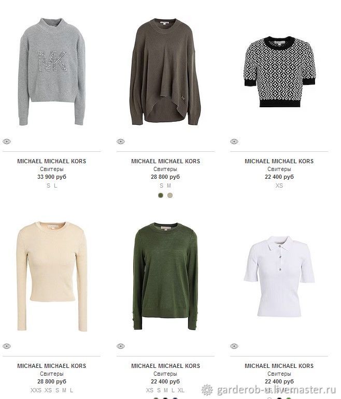Screen dimensions: 341x399
Task: Select the green color swatch for brown sweater
Action: [x=161, y=195]
